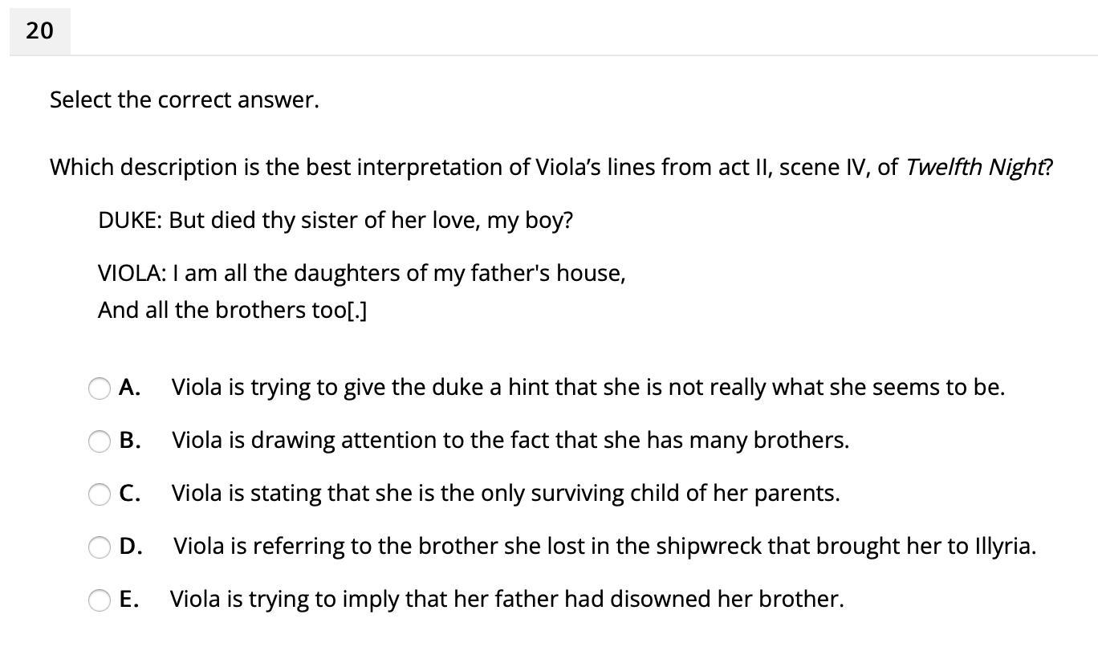Select radio button for option A
1098x655 pixels.
click(x=100, y=389)
